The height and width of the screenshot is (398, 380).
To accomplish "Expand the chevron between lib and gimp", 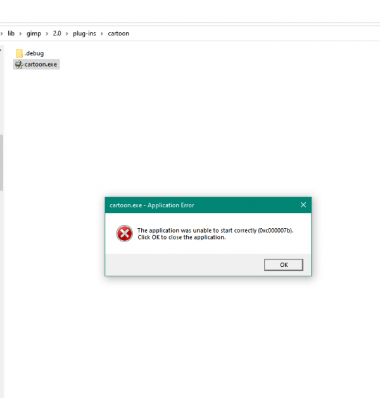I will [20, 34].
